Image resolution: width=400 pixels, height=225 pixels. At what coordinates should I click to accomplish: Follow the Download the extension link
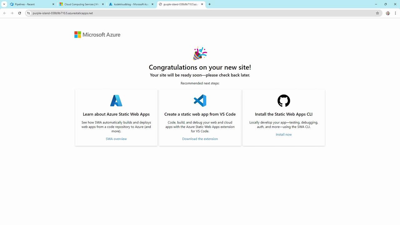point(200,139)
